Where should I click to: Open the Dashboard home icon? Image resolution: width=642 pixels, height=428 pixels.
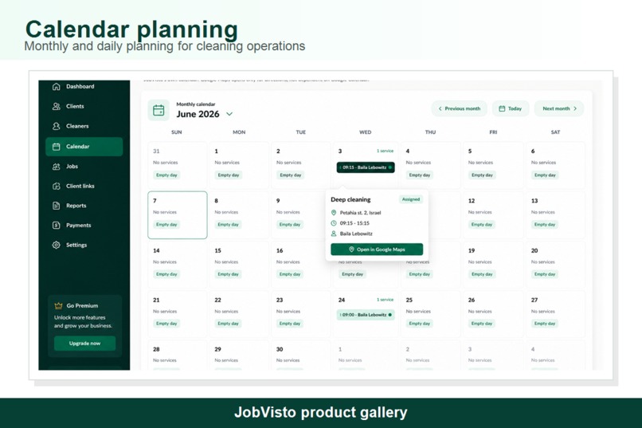coord(57,86)
